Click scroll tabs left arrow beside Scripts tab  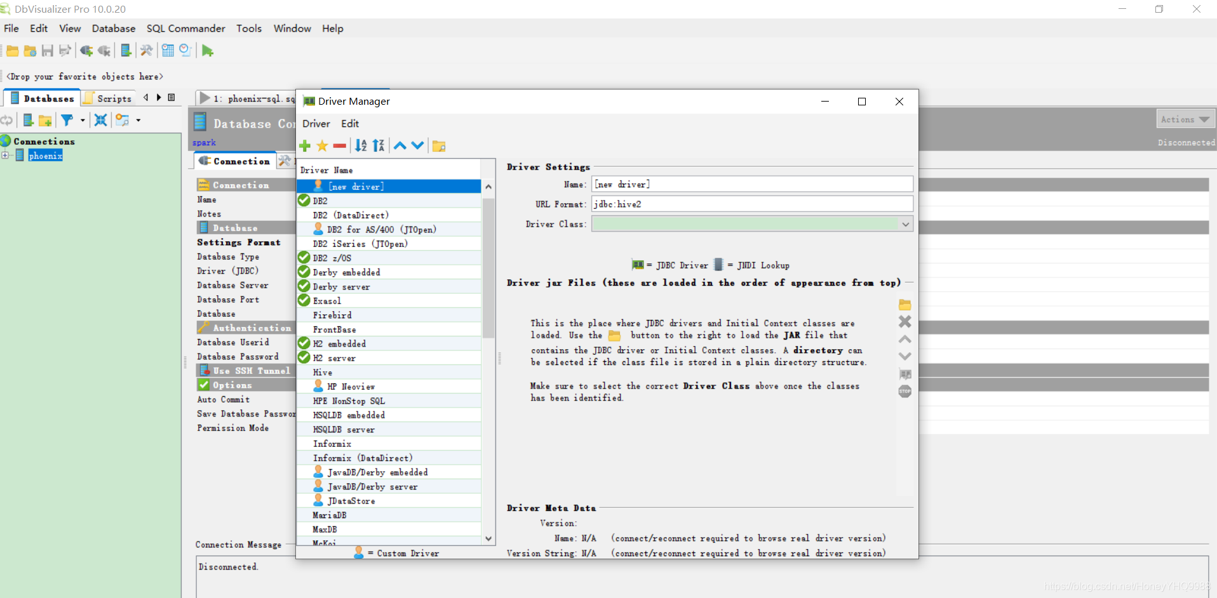(x=146, y=98)
